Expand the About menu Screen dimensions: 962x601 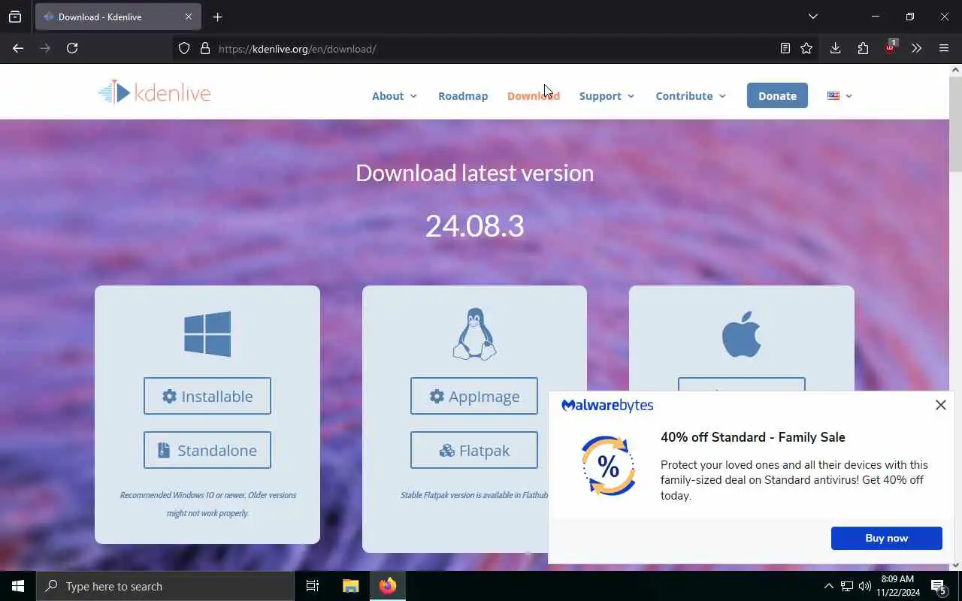395,95
